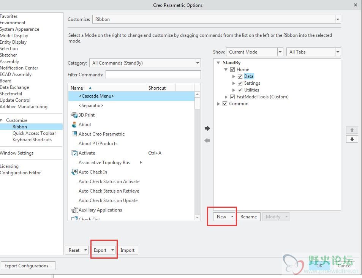Click the command list scroll down arrow

197,218
